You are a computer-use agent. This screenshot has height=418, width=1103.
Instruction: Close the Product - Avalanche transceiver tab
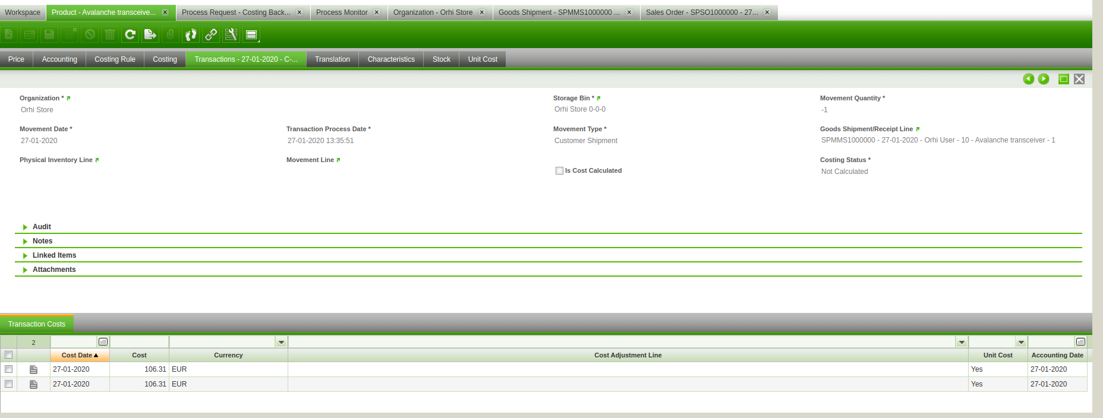tap(165, 12)
